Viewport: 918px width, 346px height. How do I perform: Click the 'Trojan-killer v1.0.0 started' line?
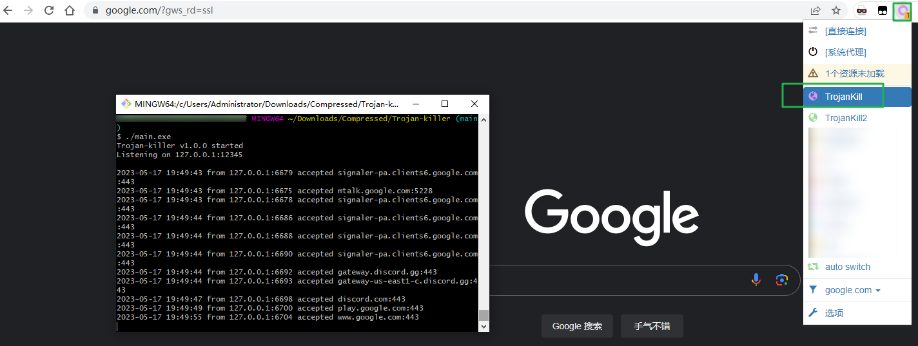click(180, 146)
